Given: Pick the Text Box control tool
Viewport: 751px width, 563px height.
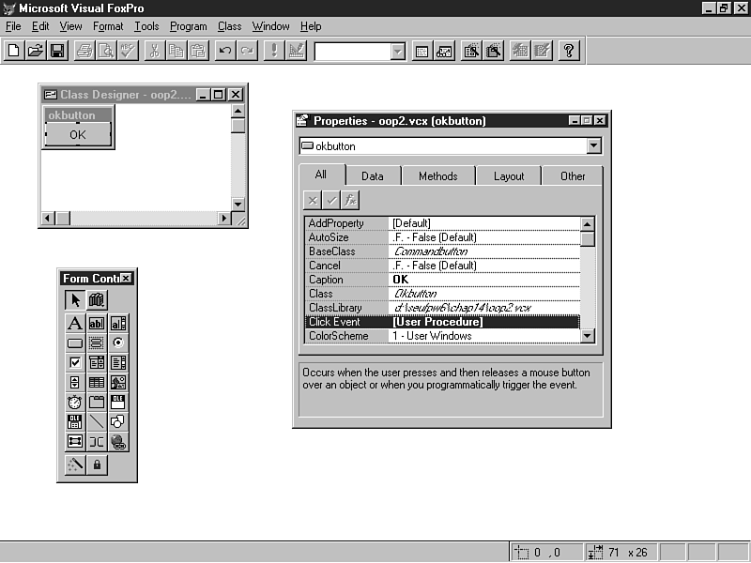Looking at the screenshot, I should pos(97,324).
